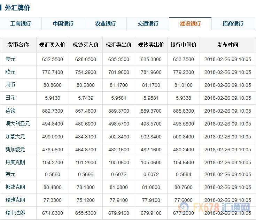Click the 现钞买入价 column header
The height and width of the screenshot is (220, 256).
(86, 45)
